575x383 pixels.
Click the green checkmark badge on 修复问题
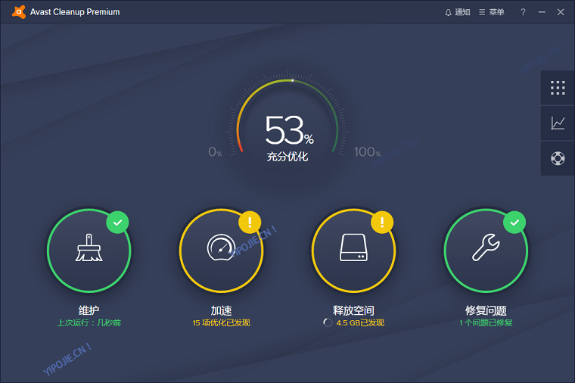pyautogui.click(x=514, y=223)
